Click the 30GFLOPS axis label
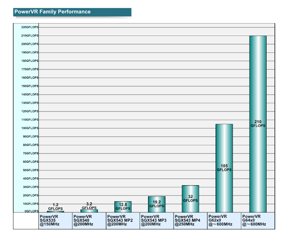Screen dimensions: 287x240 [31, 187]
